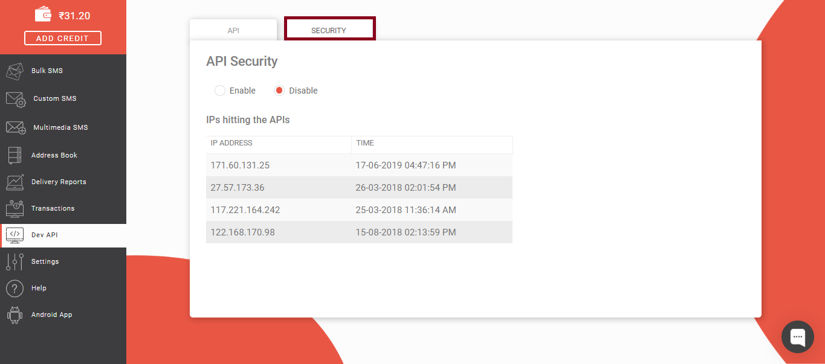
Task: Click the IP ADDRESS column header
Action: point(279,144)
